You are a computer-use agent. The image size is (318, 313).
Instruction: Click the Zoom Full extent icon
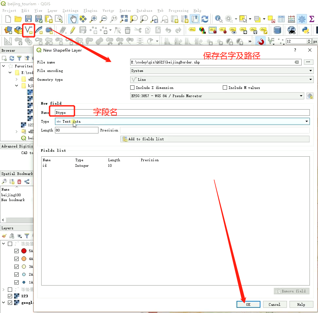pos(124,19)
